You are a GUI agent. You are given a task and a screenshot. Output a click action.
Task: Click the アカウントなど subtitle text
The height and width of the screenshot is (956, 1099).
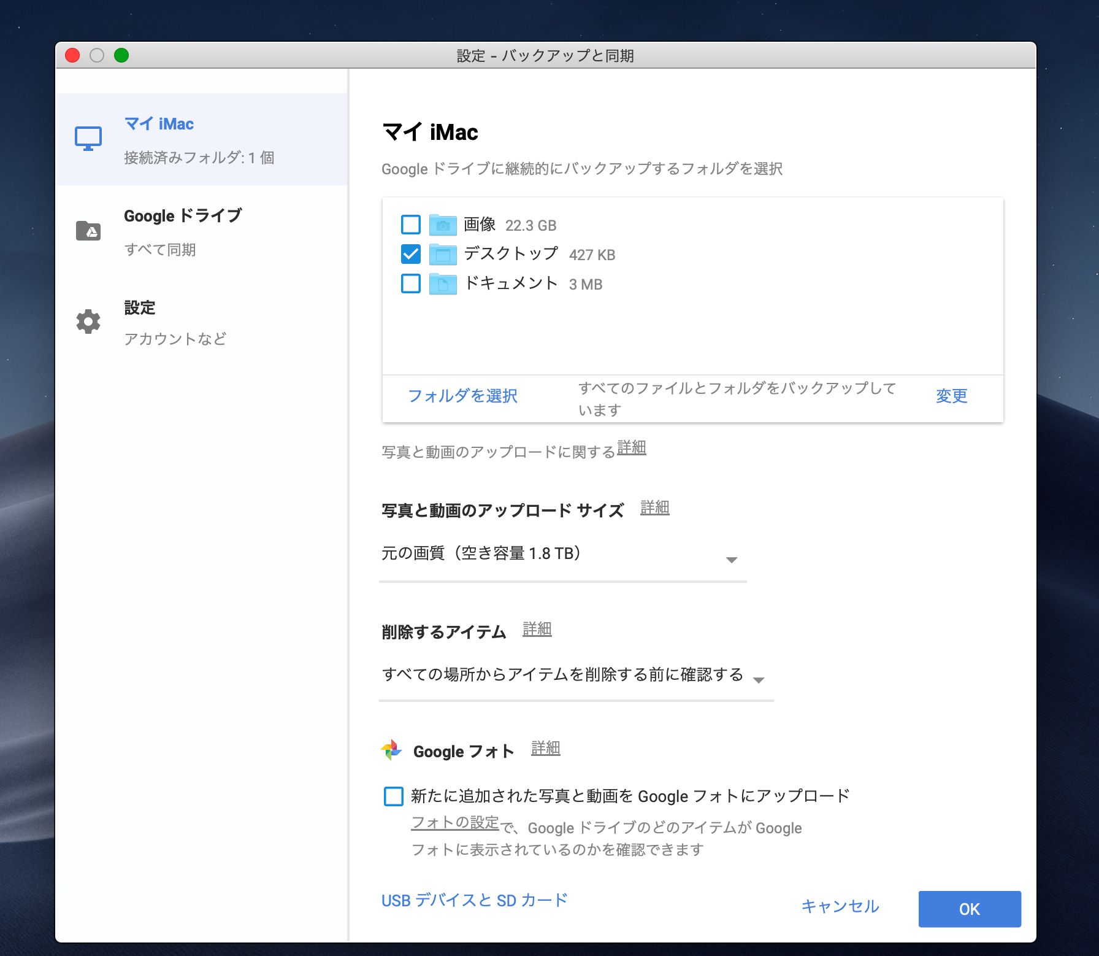click(175, 339)
